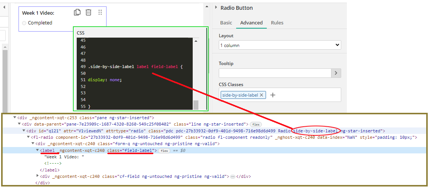Click the CSS editor scroll-up arrow

(196, 41)
